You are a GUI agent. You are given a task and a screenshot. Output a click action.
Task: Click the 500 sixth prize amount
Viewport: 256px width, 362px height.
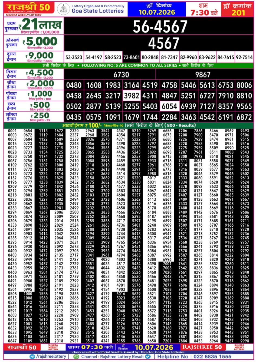(x=42, y=105)
